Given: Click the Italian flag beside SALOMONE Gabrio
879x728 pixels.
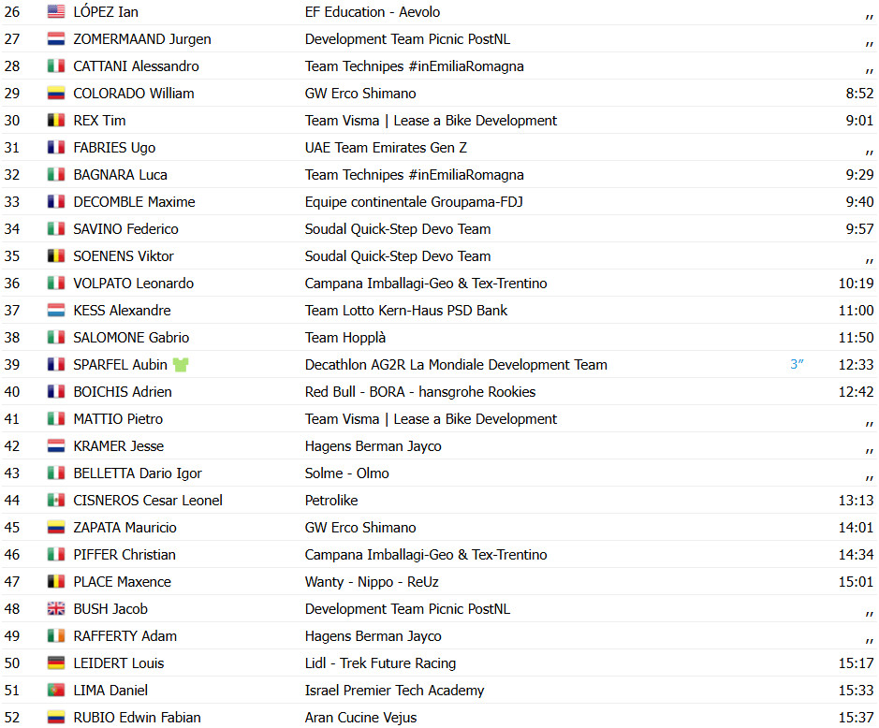Looking at the screenshot, I should pos(56,338).
